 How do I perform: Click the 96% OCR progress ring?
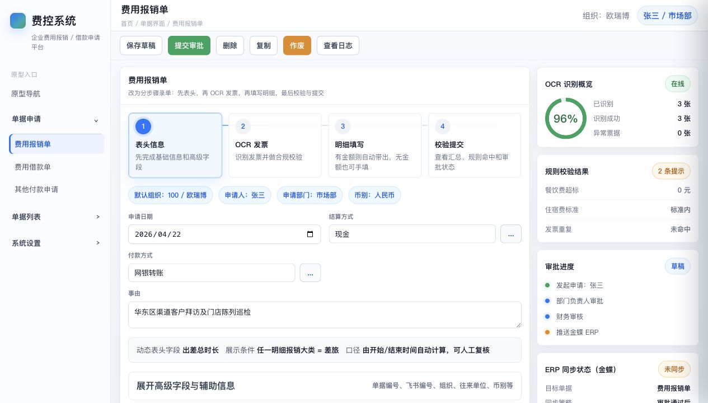[x=565, y=118]
